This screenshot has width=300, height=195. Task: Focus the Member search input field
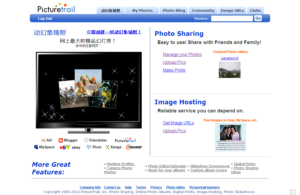[232, 18]
